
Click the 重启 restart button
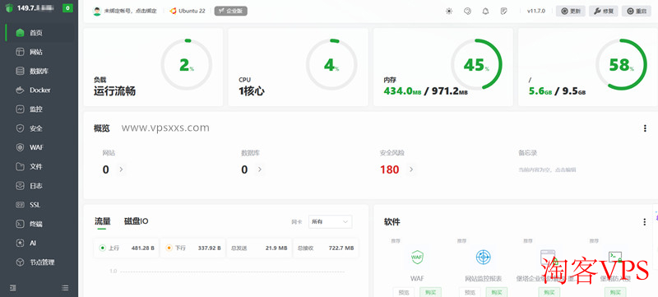(x=636, y=12)
